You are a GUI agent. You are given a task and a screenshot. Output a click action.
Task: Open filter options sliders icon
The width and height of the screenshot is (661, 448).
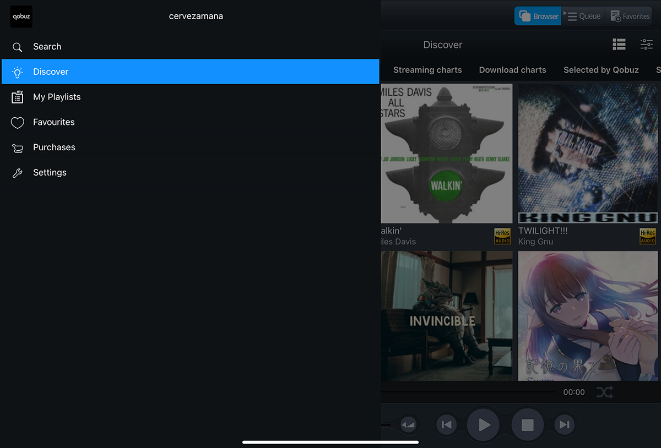click(646, 45)
